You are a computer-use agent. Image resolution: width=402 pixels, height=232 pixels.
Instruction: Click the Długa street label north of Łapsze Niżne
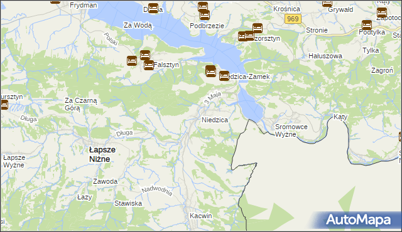124,134
